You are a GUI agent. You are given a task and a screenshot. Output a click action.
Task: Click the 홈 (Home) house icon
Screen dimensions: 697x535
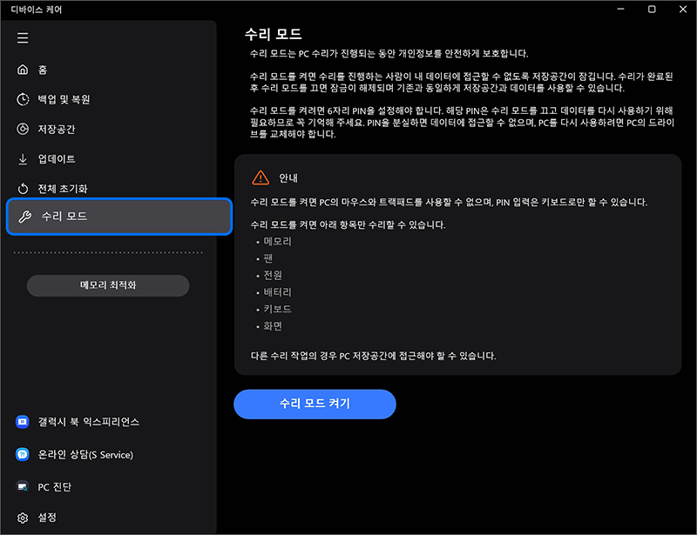(23, 70)
